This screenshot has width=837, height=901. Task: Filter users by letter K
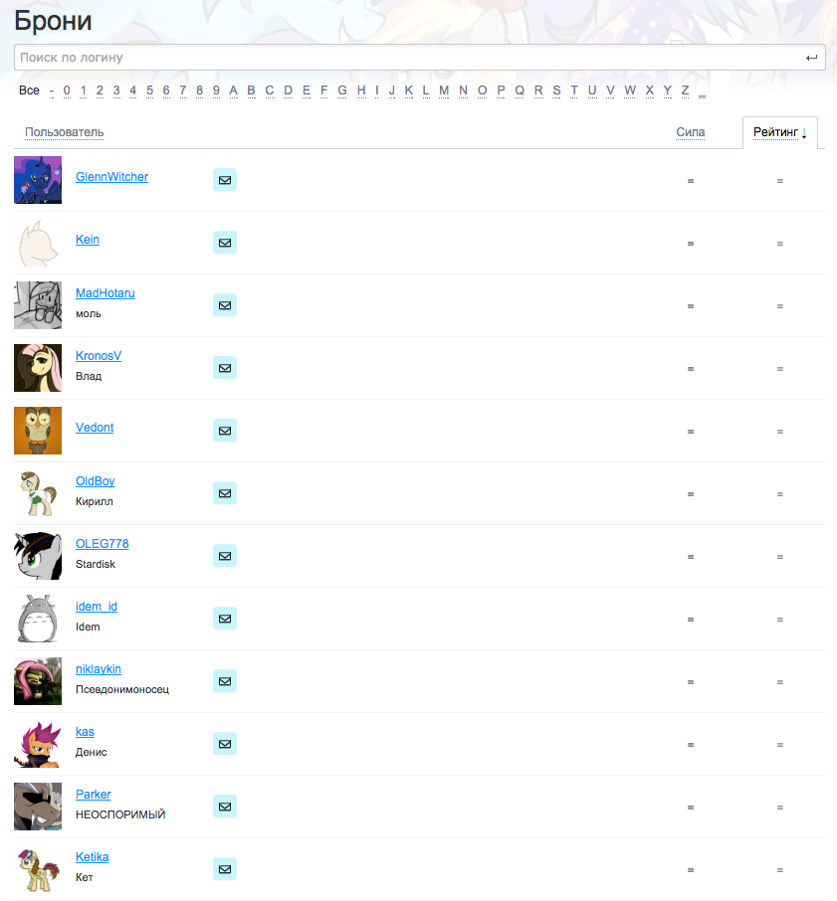pos(409,90)
